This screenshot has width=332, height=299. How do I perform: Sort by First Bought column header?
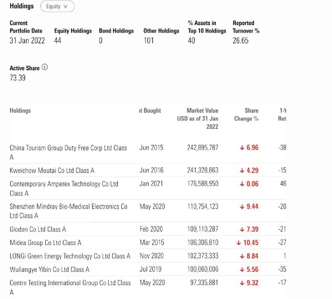(150, 111)
